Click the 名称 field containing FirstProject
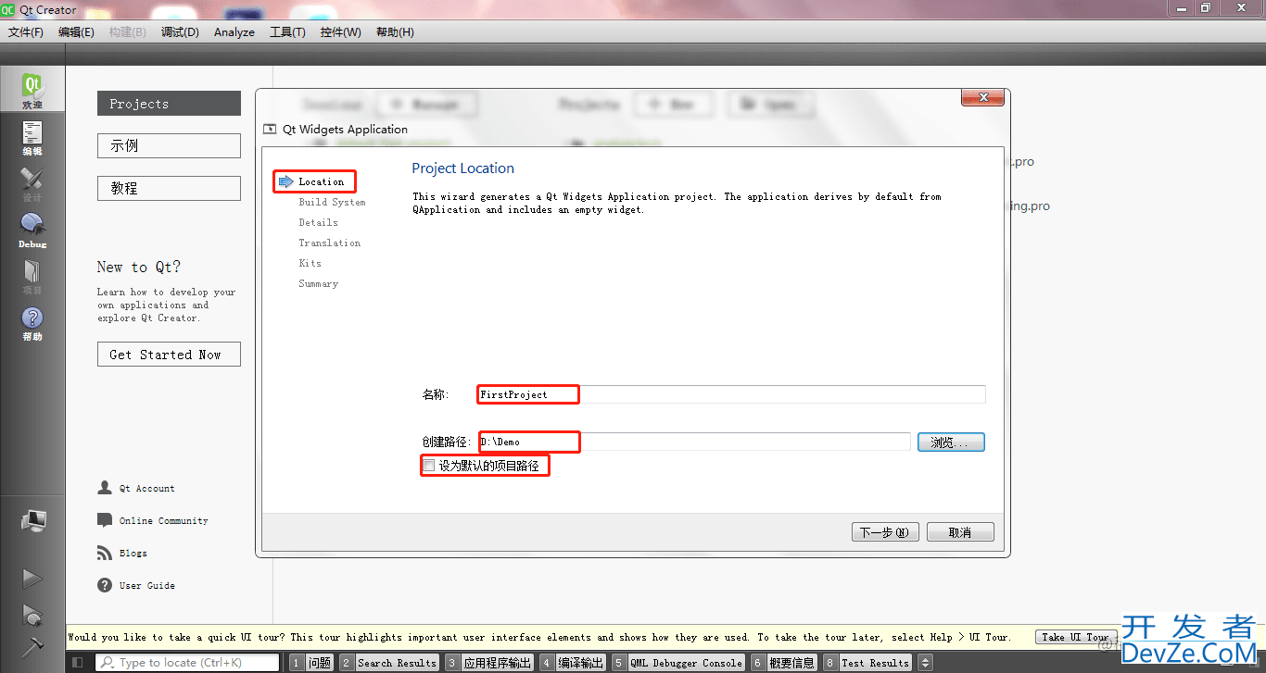This screenshot has width=1266, height=673. [730, 394]
